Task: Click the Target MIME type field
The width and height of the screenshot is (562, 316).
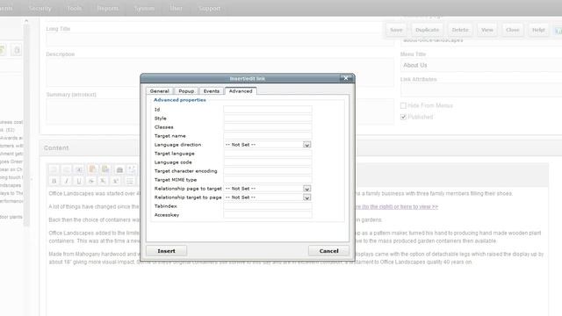Action: [268, 180]
